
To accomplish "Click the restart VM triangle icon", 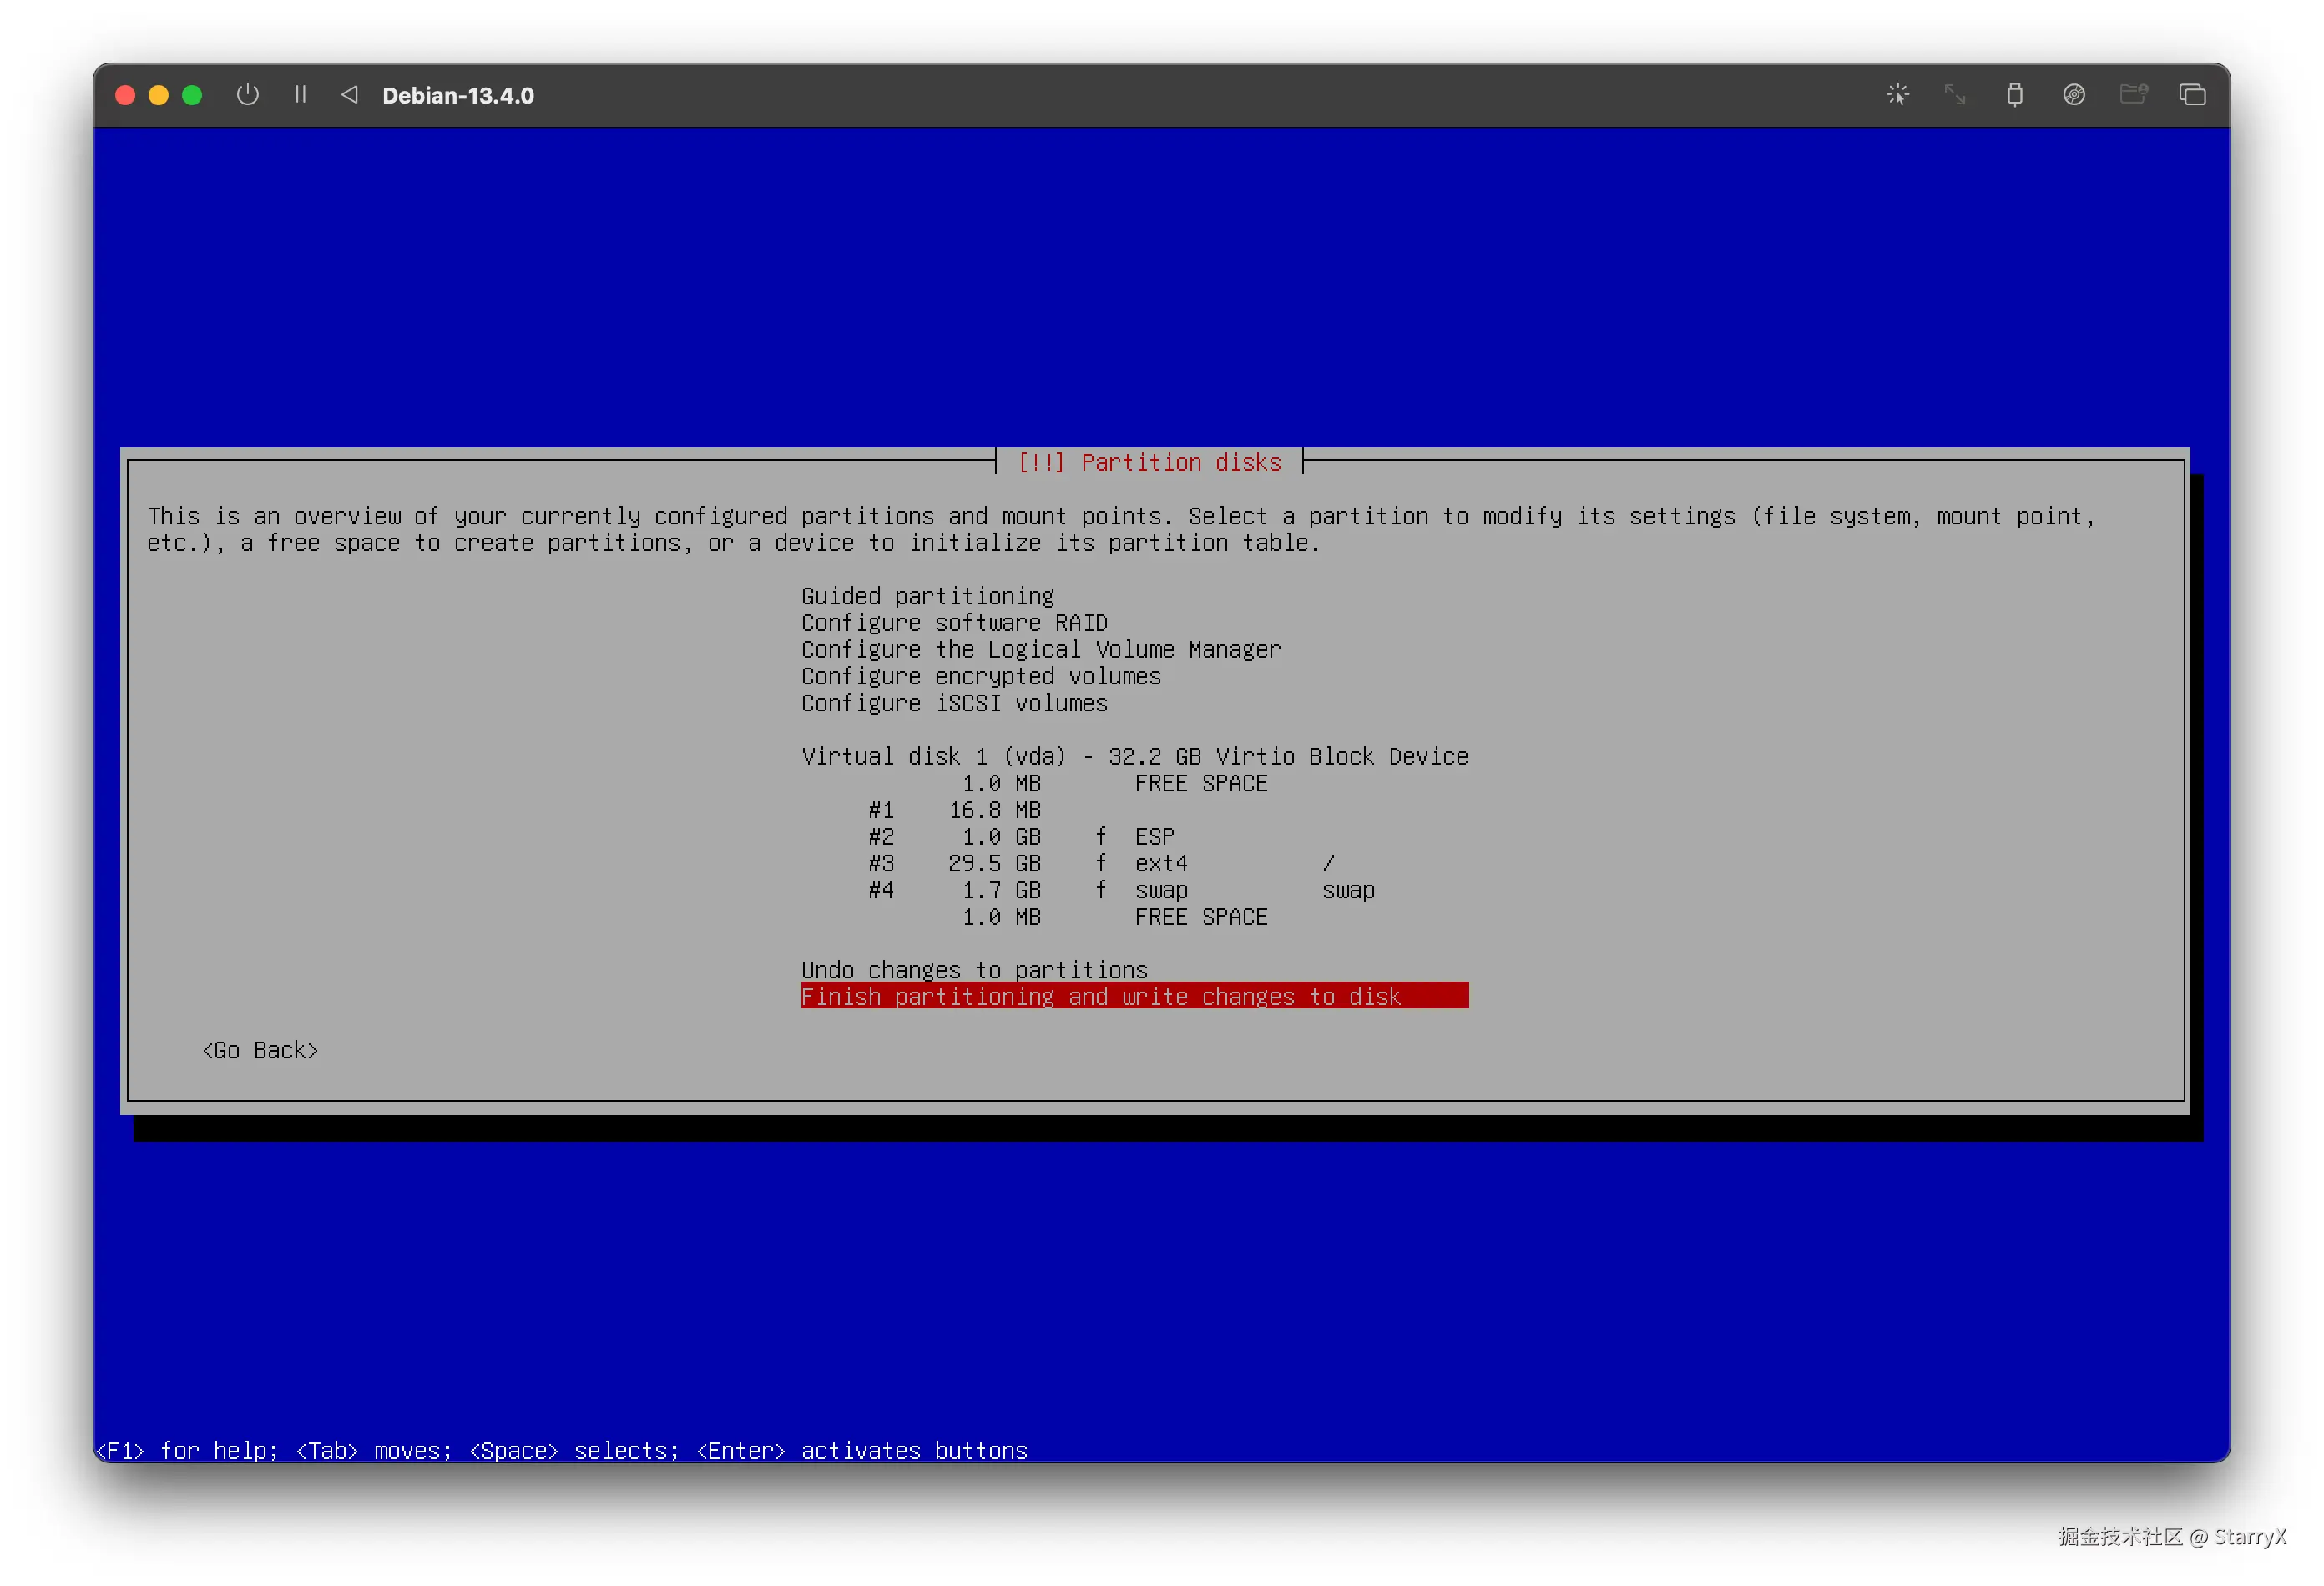I will click(349, 95).
